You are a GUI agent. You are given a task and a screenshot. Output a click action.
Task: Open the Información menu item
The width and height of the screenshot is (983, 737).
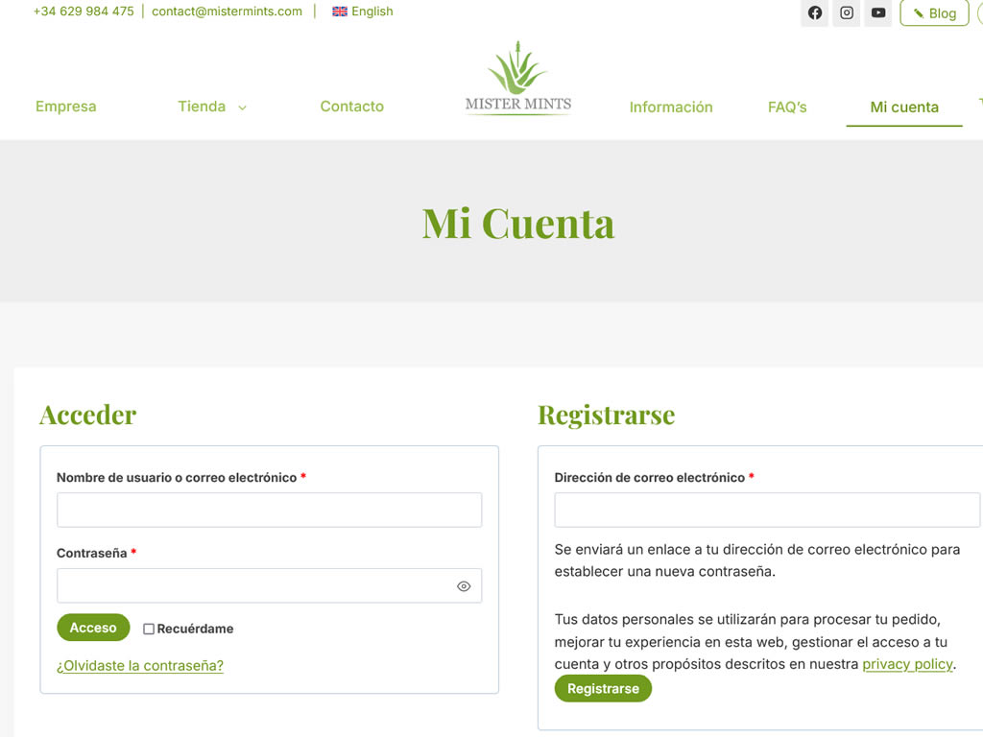(671, 107)
